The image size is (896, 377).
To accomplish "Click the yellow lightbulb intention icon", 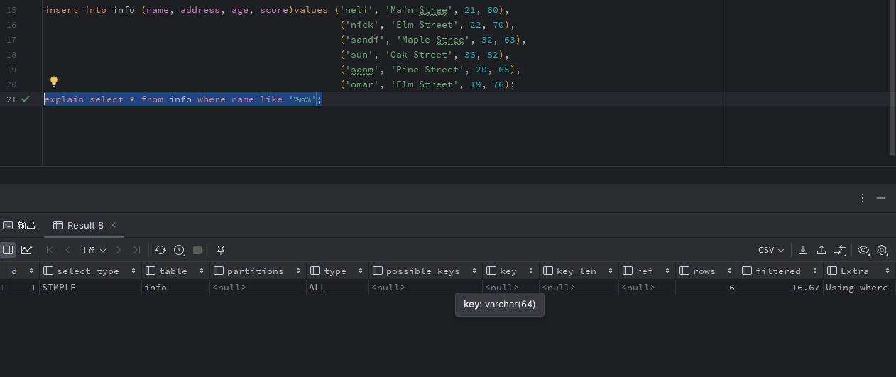I will click(x=53, y=82).
